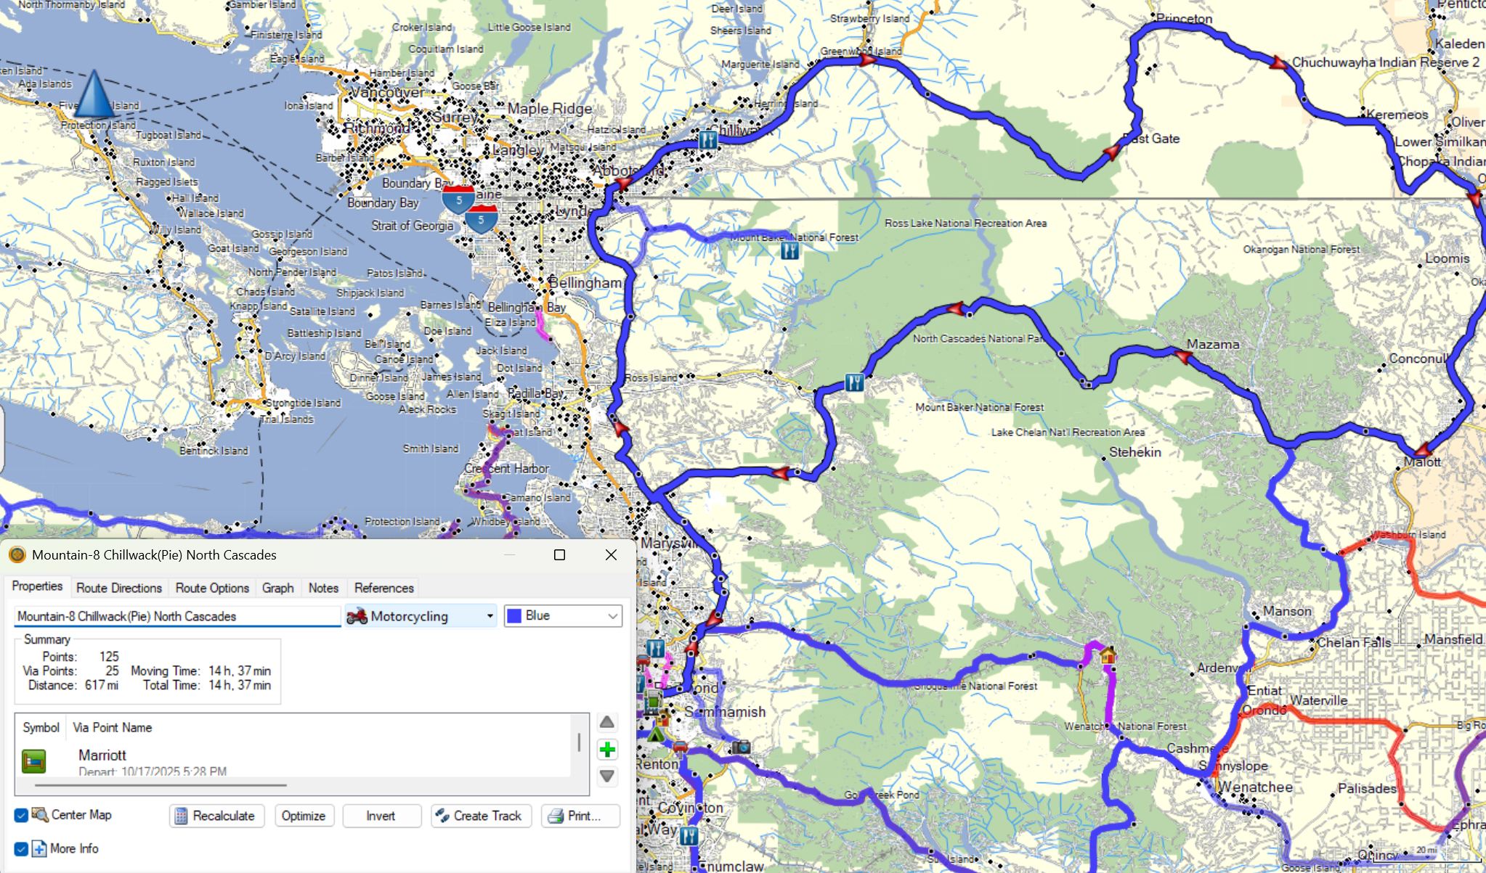1486x873 pixels.
Task: Open the Blue route color dropdown
Action: click(x=564, y=616)
